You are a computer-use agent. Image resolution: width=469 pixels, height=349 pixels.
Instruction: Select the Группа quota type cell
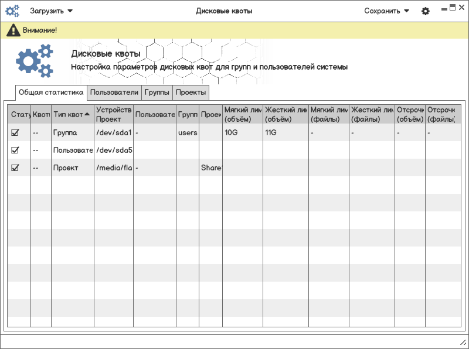pos(73,132)
